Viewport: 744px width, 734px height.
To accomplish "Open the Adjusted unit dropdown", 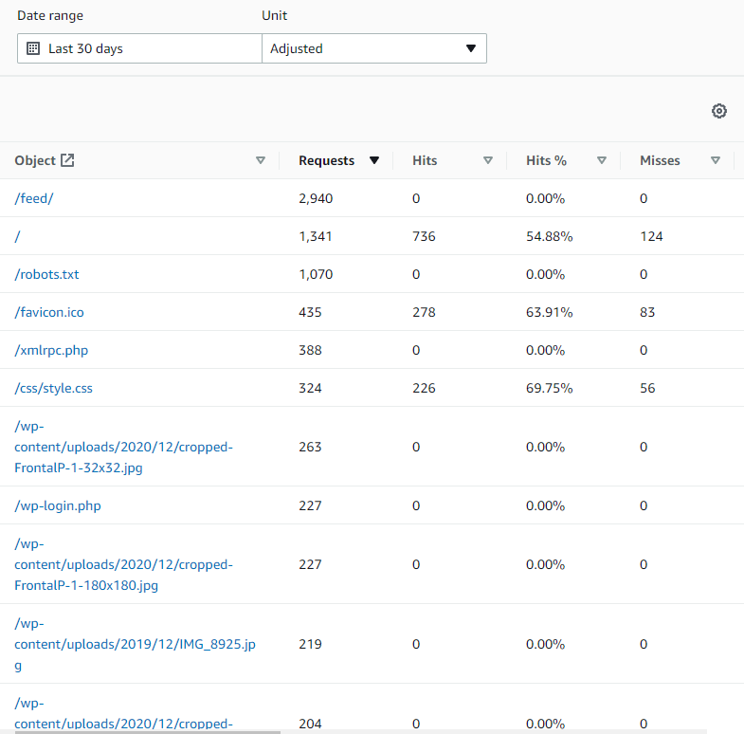I will coord(374,48).
